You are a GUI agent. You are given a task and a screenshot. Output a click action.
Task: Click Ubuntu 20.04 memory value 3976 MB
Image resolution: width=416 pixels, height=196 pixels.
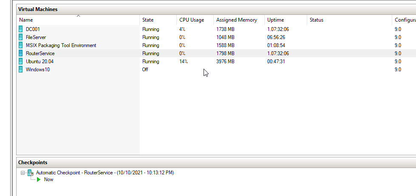pyautogui.click(x=225, y=62)
